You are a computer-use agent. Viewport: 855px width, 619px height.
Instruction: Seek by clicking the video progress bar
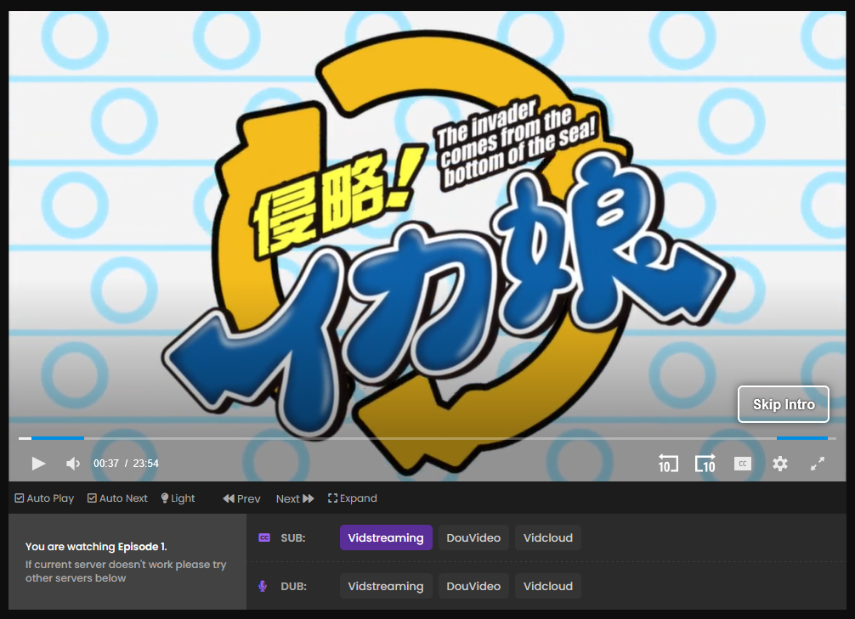425,438
